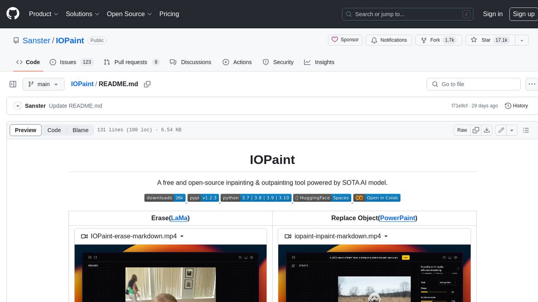Screen dimensions: 538x302
Task: Click the Notifications bell button
Action: pyautogui.click(x=389, y=40)
